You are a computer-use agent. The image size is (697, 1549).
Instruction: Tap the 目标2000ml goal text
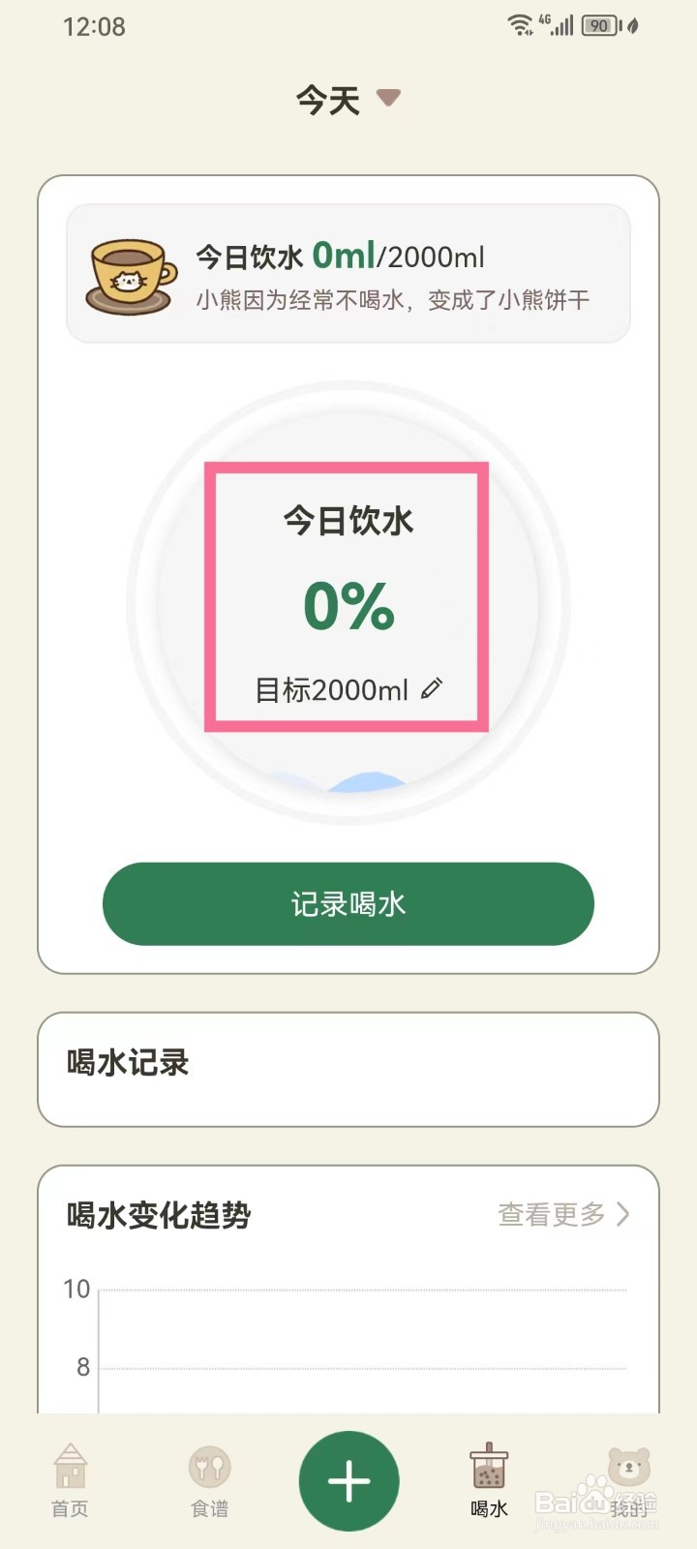(331, 689)
